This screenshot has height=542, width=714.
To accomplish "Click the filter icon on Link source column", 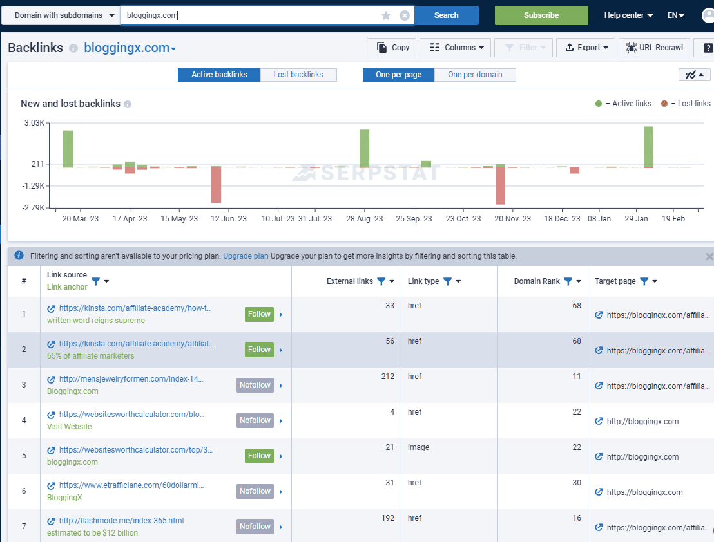I will click(95, 281).
